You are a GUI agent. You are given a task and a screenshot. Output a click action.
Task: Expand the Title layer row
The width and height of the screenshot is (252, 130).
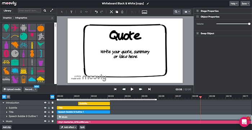tap(7, 112)
